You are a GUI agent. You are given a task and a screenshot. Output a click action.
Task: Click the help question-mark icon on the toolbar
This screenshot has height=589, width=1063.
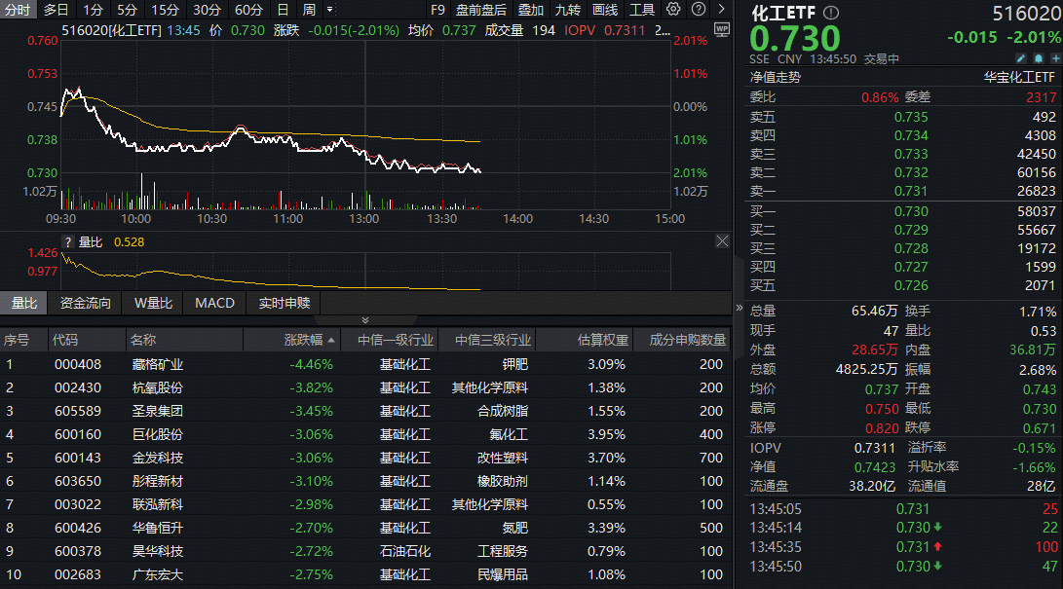click(698, 10)
